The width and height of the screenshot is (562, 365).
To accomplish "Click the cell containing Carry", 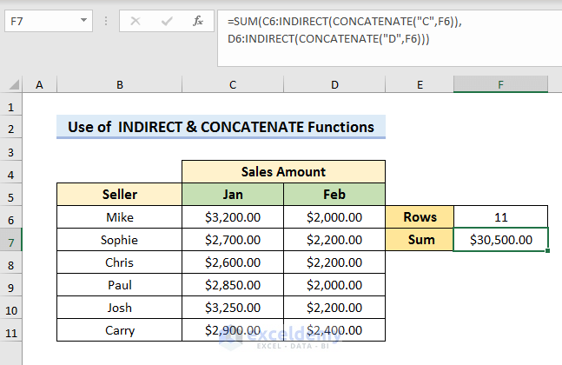I will [119, 329].
